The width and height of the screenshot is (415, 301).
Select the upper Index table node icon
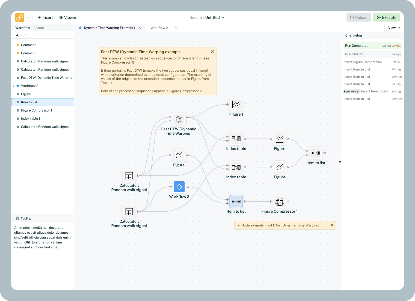click(236, 139)
